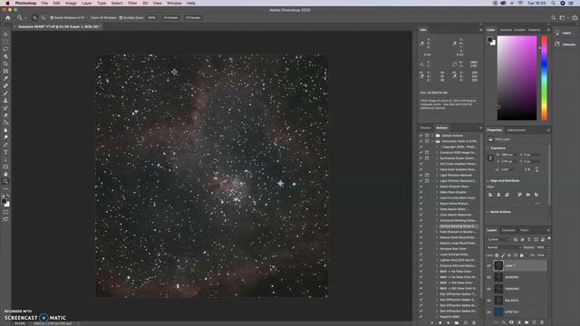Choose Zoom Out mode in options bar
The image size is (580, 326).
43,17
